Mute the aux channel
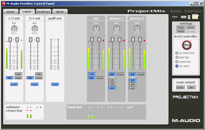The width and height of the screenshot is (205, 130). point(100,78)
